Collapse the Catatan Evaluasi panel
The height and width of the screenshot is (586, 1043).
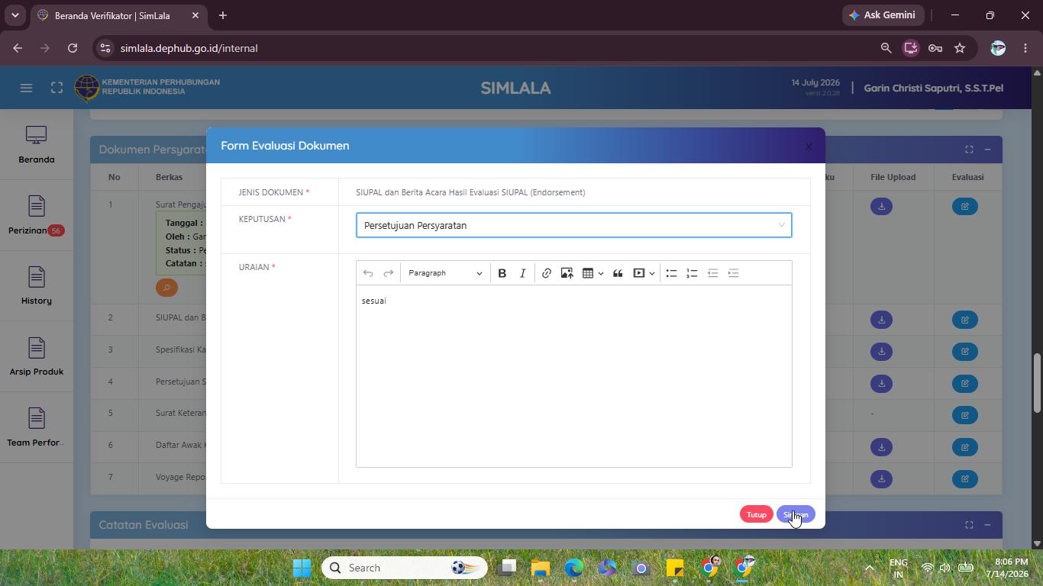click(x=987, y=525)
